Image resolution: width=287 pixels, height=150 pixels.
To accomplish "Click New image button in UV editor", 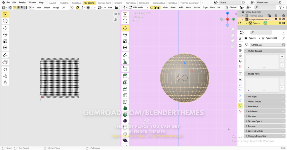I will [108, 7].
